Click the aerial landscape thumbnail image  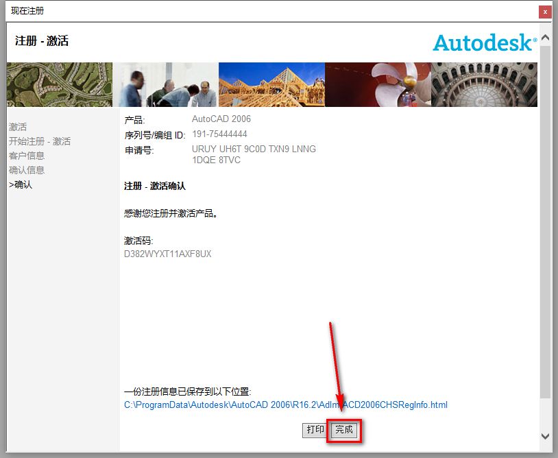(x=59, y=84)
